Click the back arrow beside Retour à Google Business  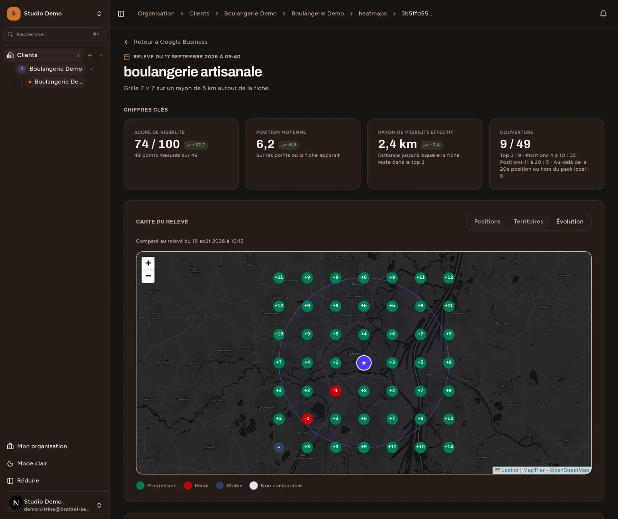pyautogui.click(x=127, y=42)
